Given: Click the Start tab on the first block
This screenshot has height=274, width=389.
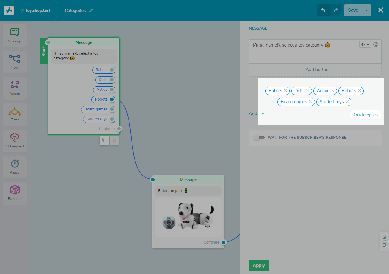Looking at the screenshot, I should click(44, 51).
